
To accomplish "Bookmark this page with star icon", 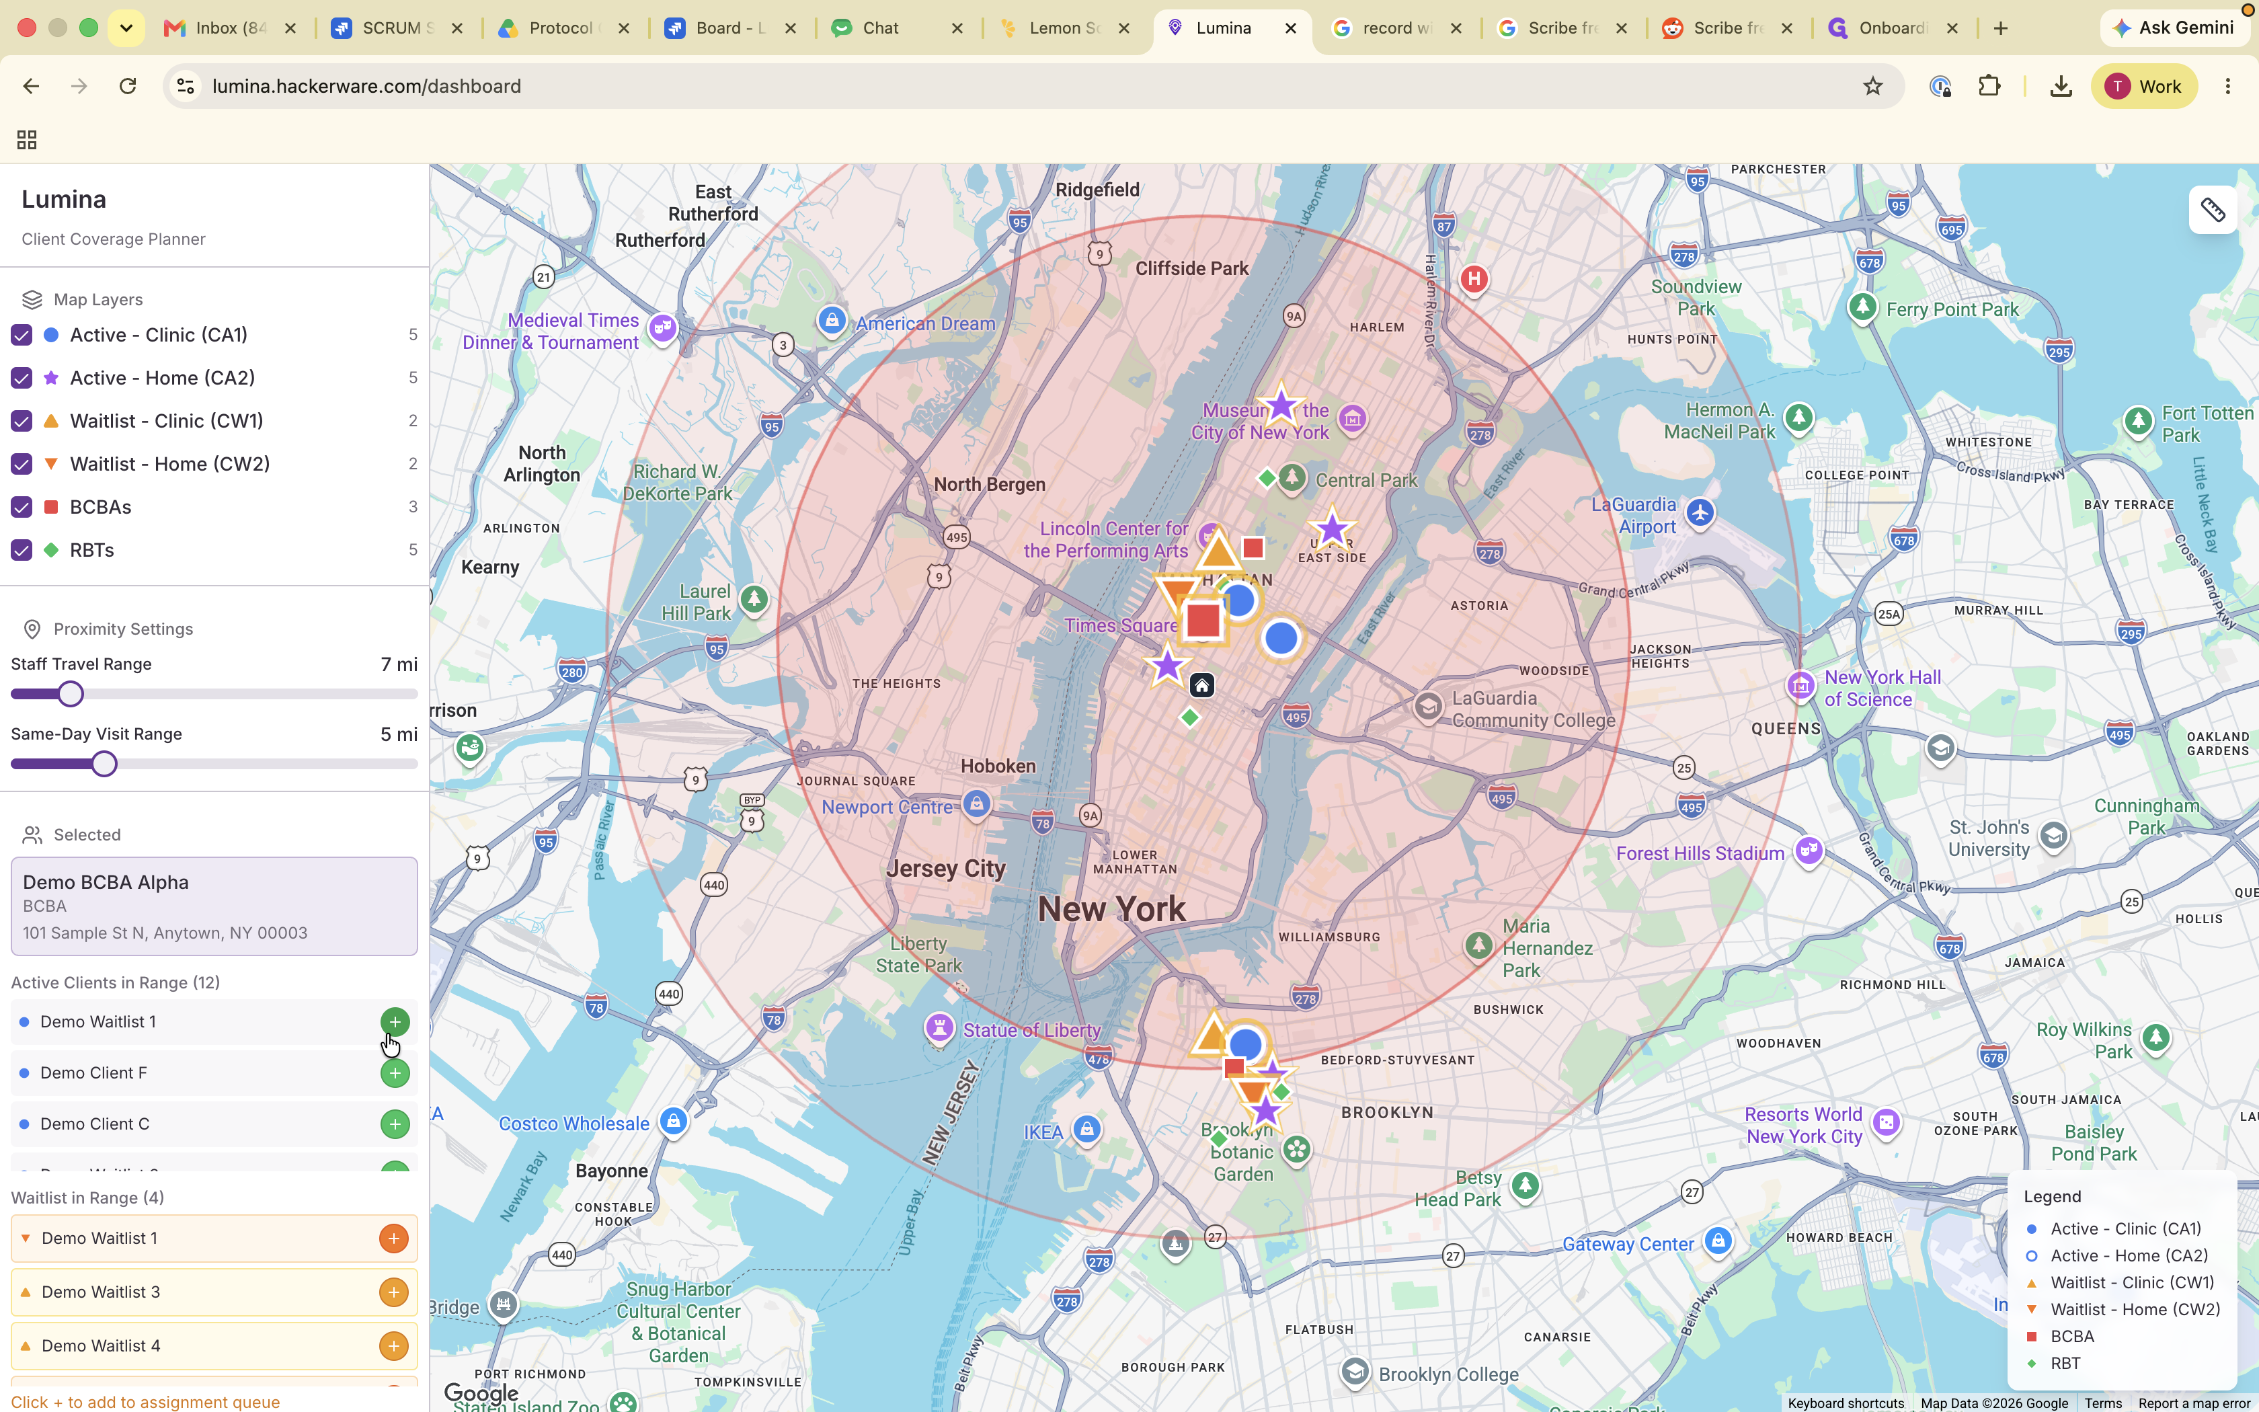I will [1872, 86].
